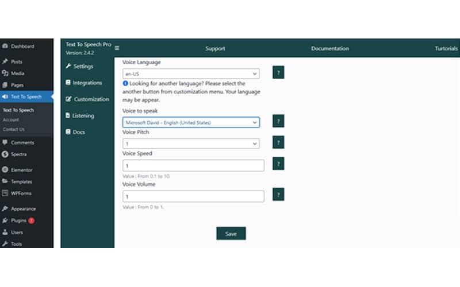Click the Customization edit icon
Viewport: 460px width, 287px height.
[x=68, y=99]
